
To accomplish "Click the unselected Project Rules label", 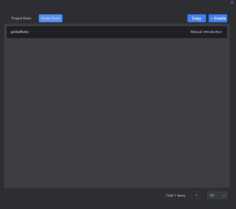I will [21, 18].
